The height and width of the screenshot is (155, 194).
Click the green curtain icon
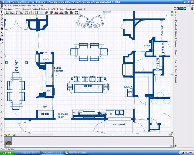76,13
